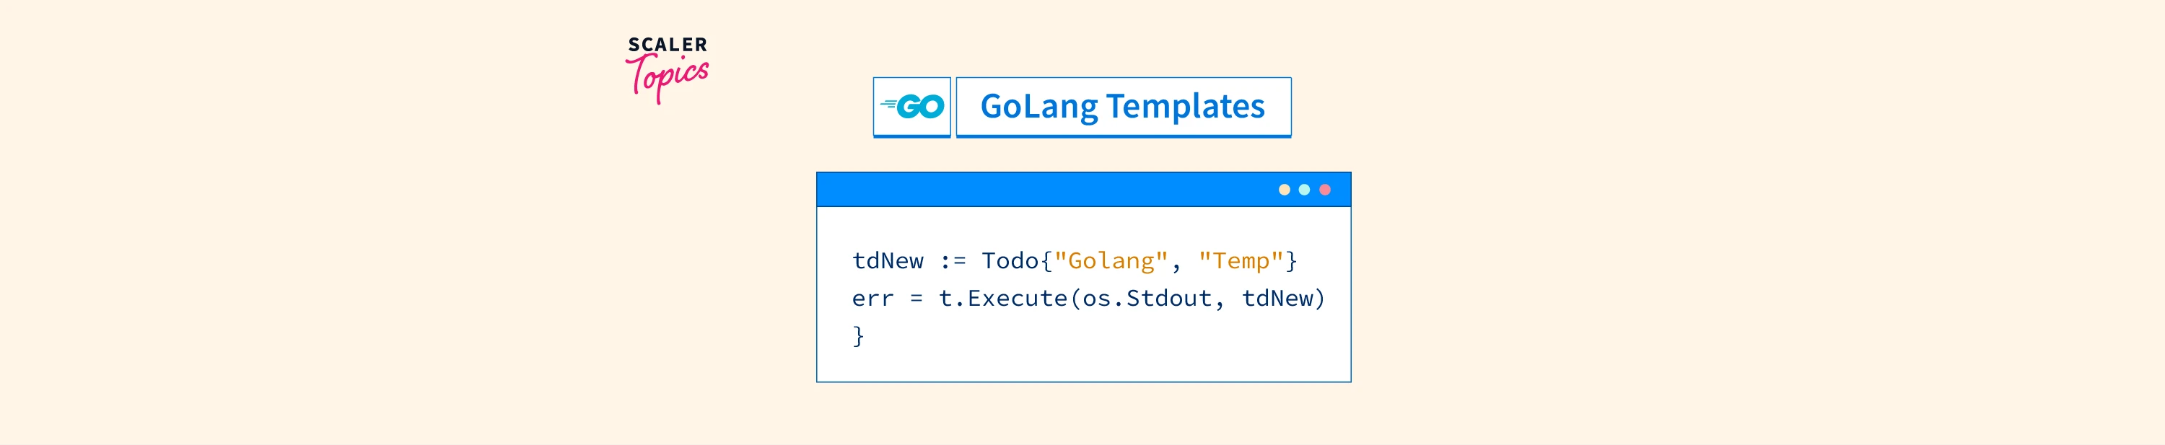The height and width of the screenshot is (445, 2165).
Task: Click the err variable in code
Action: tap(872, 298)
